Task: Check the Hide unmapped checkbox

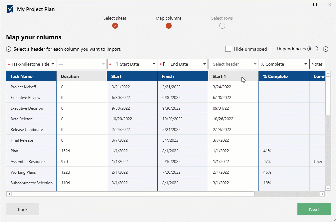Action: (x=228, y=49)
